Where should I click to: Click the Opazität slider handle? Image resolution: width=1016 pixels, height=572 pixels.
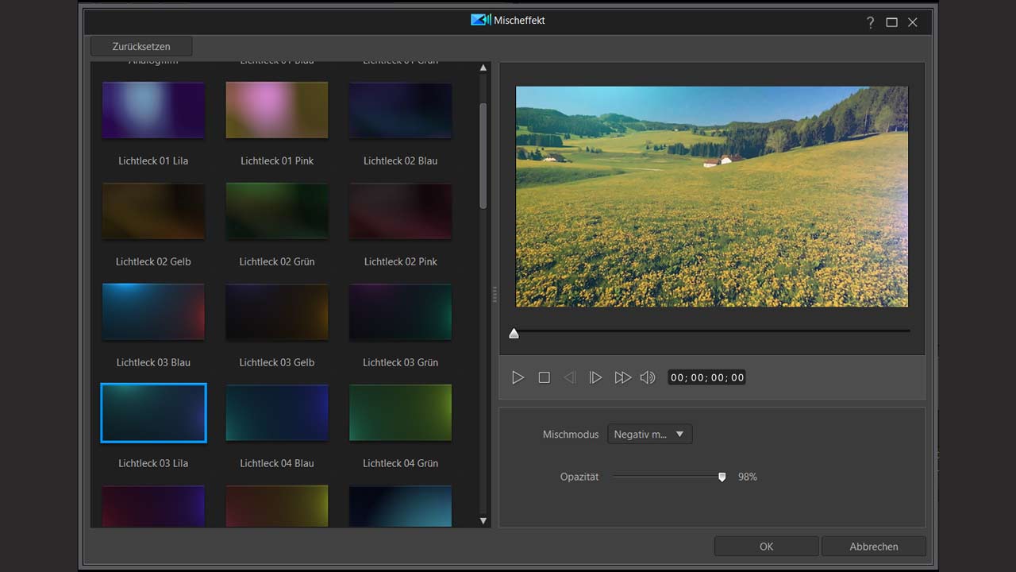click(x=722, y=477)
